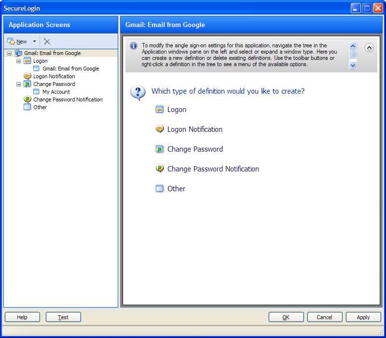This screenshot has width=386, height=338.
Task: Choose Change Password definition type link
Action: 195,149
